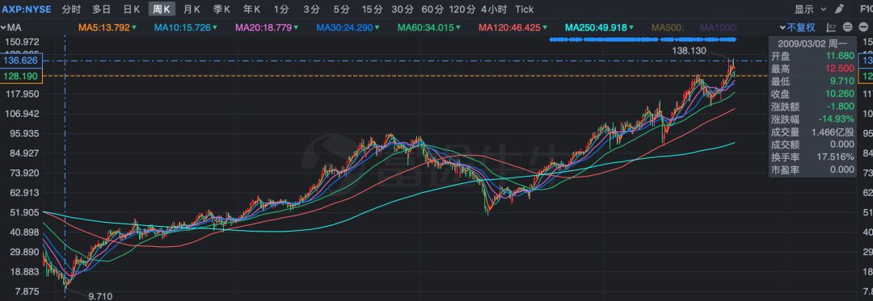Screen dimensions: 873x301
Task: Click the blue 136.626 crosshair price tag
Action: pyautogui.click(x=20, y=60)
